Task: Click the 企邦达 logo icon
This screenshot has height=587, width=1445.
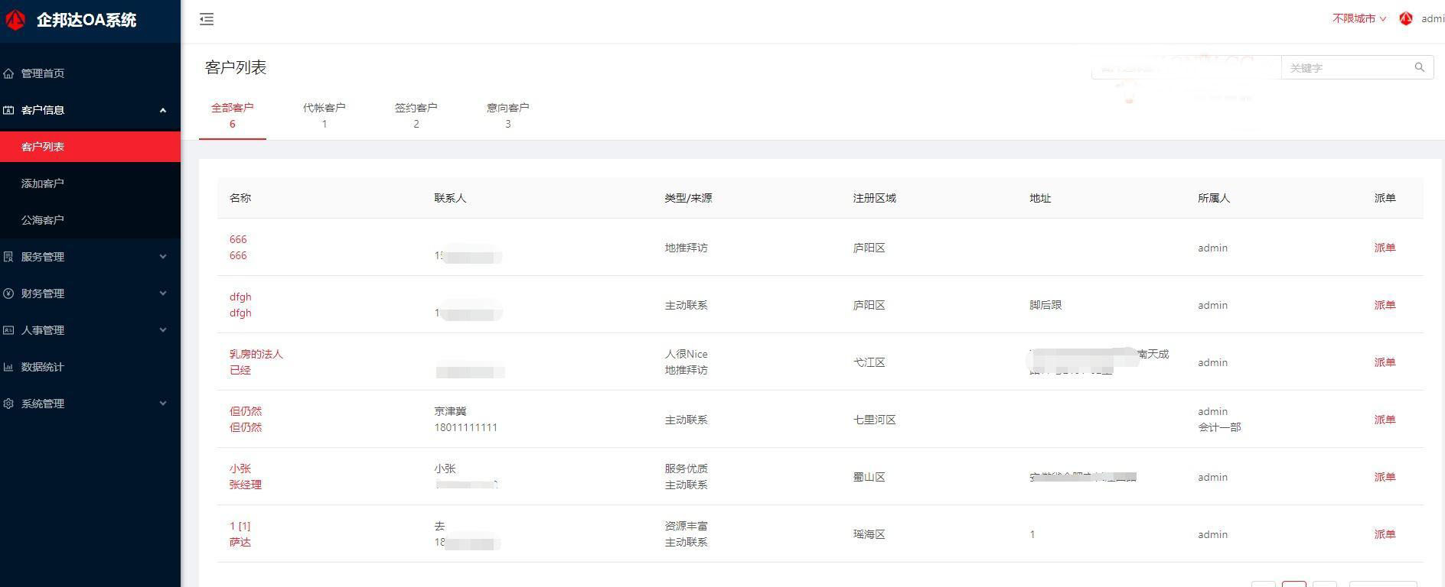Action: 16,21
